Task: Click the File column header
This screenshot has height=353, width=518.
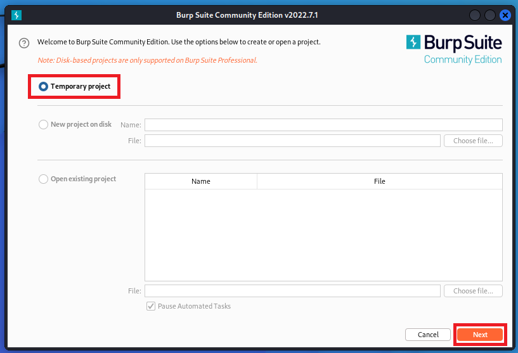Action: [x=380, y=181]
